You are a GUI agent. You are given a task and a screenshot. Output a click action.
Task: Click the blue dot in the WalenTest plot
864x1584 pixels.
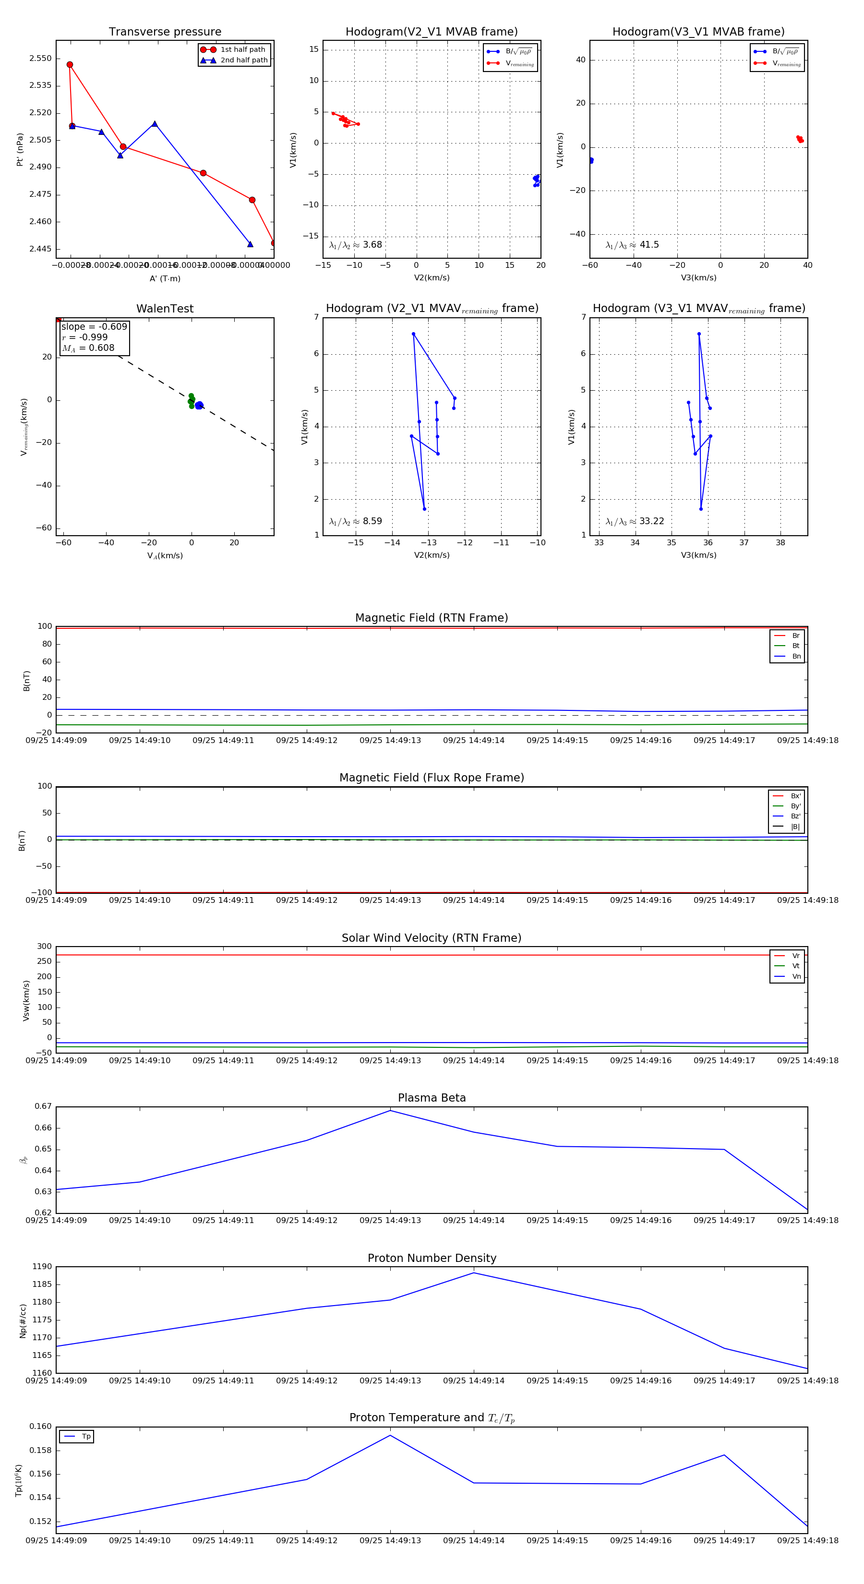[199, 405]
